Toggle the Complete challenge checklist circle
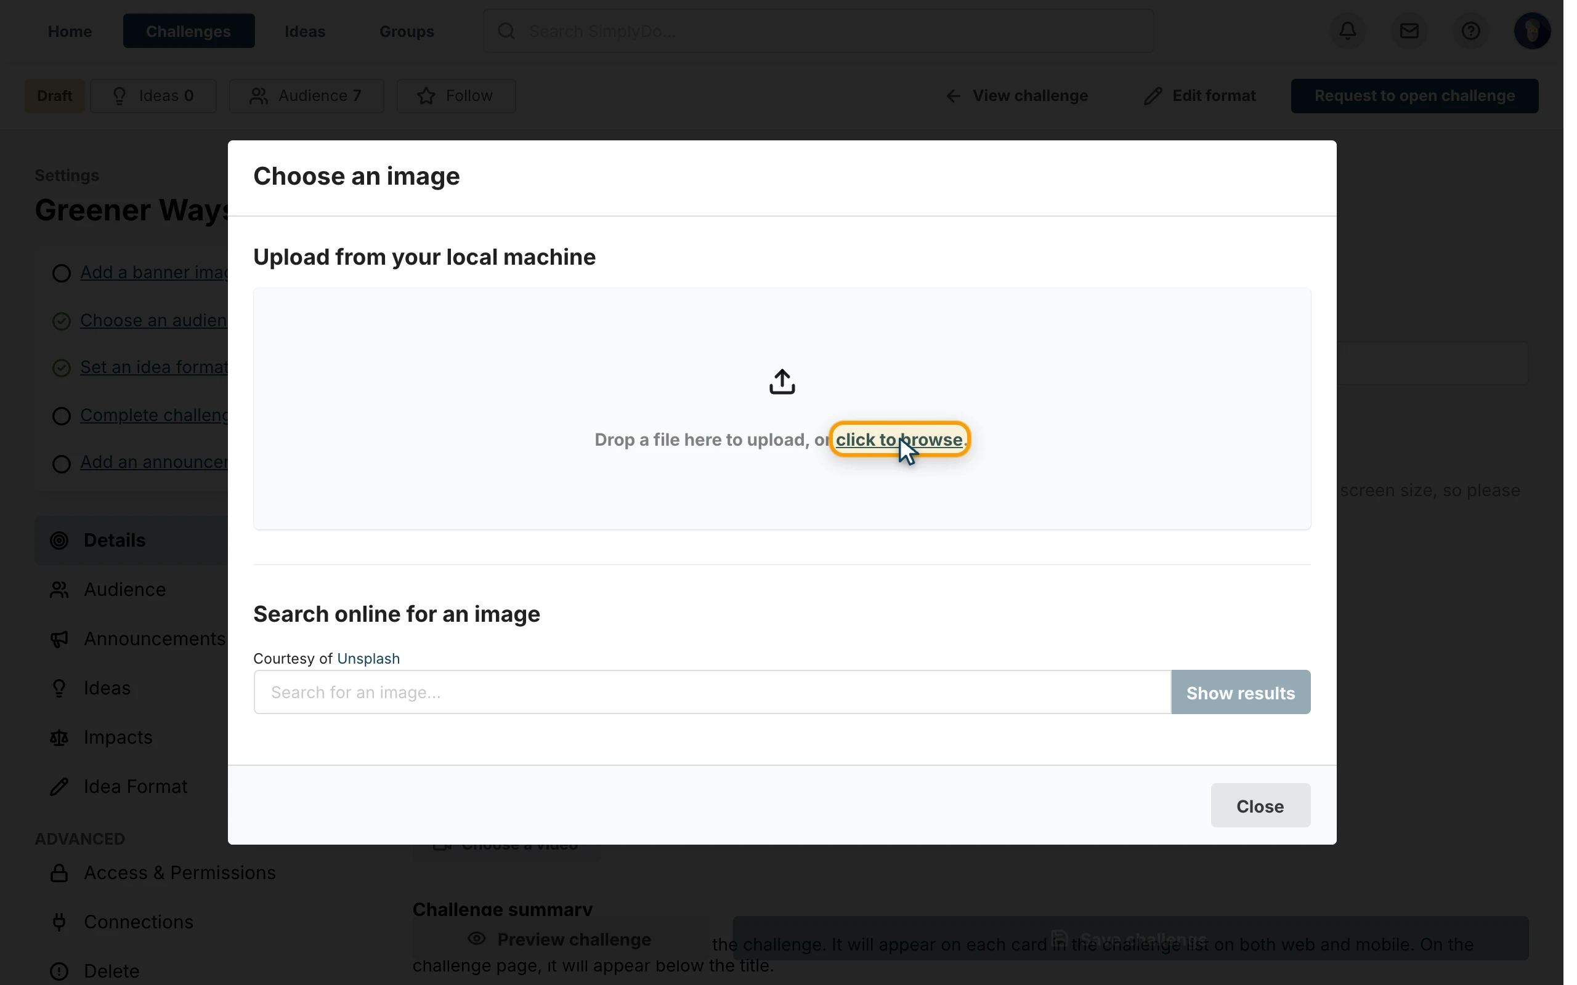The height and width of the screenshot is (985, 1577). (x=61, y=416)
